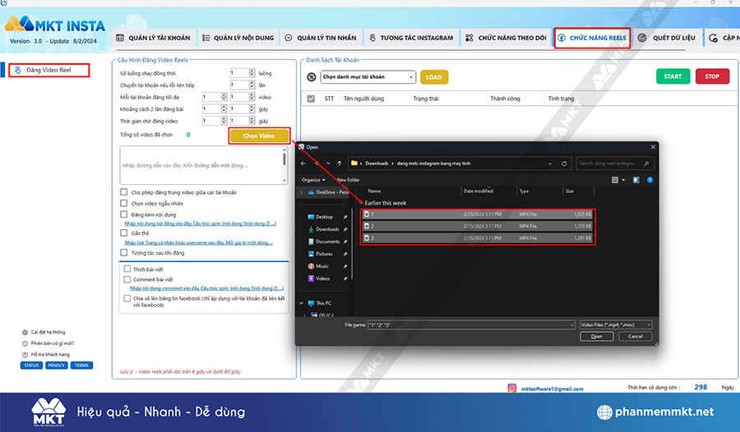Expand the OneDrive tree node
This screenshot has width=740, height=432.
(302, 192)
